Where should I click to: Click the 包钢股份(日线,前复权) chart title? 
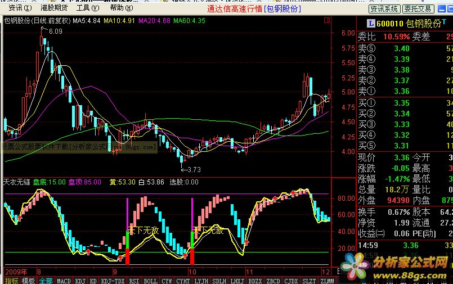37,21
